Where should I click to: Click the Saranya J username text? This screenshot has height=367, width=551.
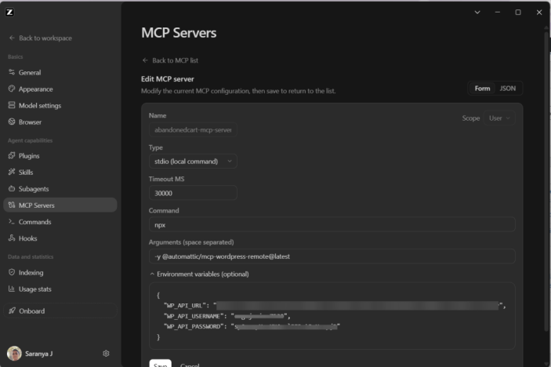click(38, 354)
